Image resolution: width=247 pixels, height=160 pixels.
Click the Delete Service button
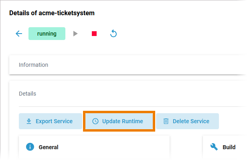[x=187, y=121]
